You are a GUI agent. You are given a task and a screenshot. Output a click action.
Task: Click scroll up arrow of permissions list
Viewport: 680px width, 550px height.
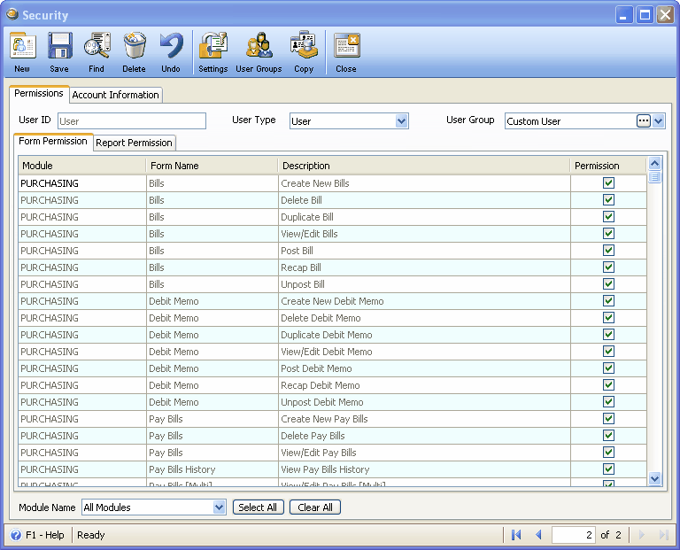pyautogui.click(x=655, y=164)
